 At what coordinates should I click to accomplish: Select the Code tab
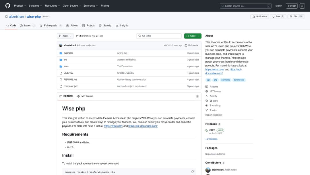tap(11, 26)
